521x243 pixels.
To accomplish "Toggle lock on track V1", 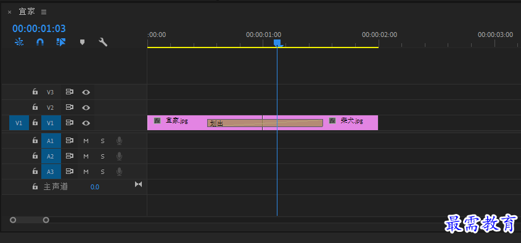I will pos(35,123).
